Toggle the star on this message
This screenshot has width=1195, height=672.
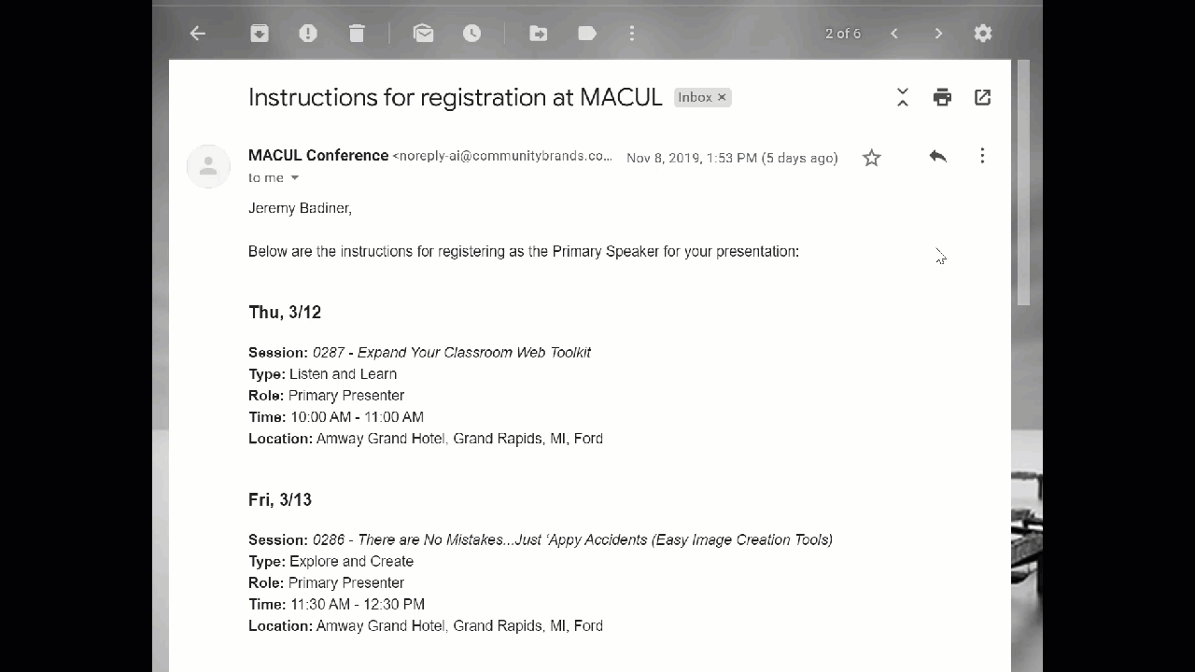point(872,158)
